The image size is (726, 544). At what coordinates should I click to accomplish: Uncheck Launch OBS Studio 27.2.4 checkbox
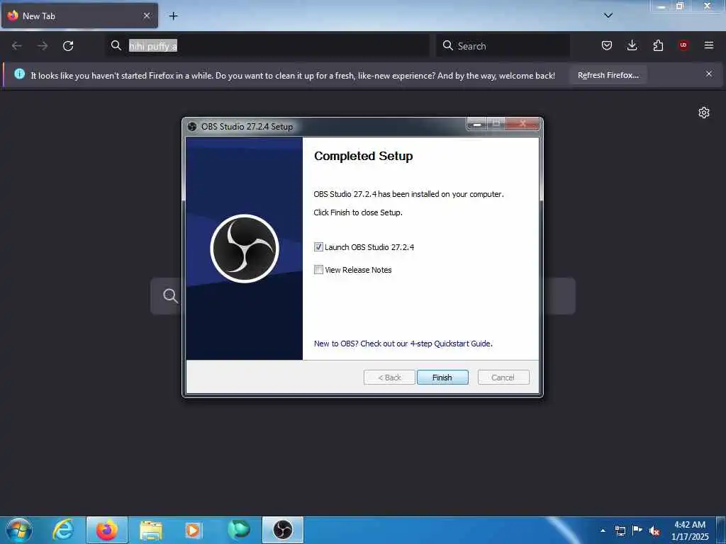[318, 247]
